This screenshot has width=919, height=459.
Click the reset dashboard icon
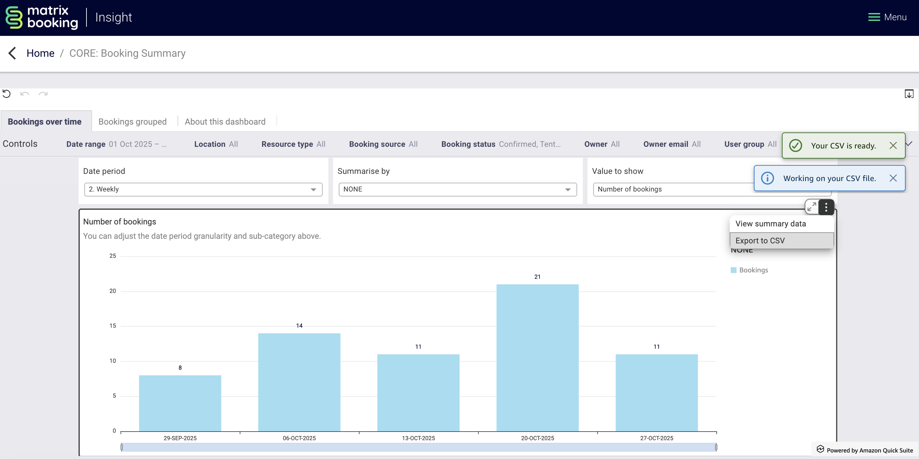pyautogui.click(x=7, y=94)
